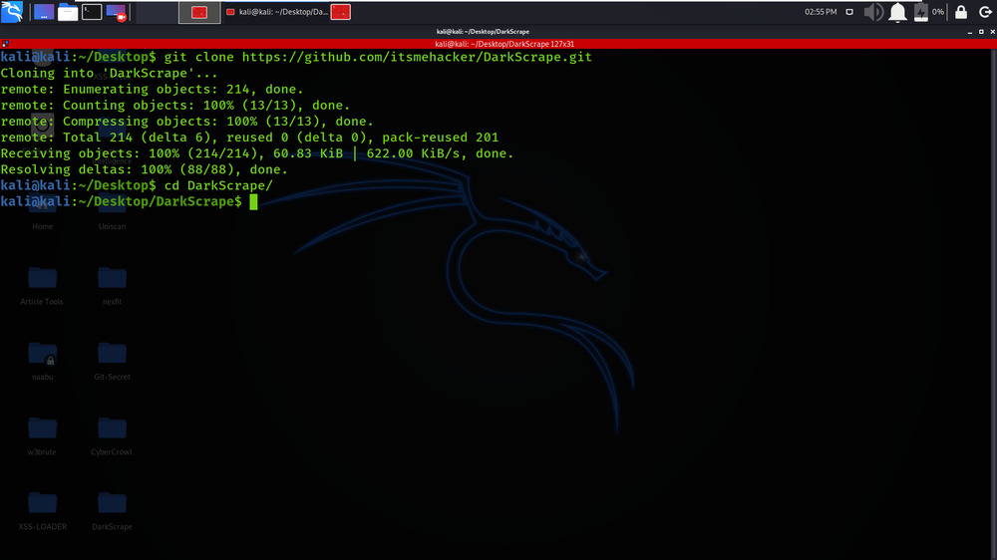Viewport: 997px width, 560px height.
Task: Open the file manager launcher
Action: [68, 12]
